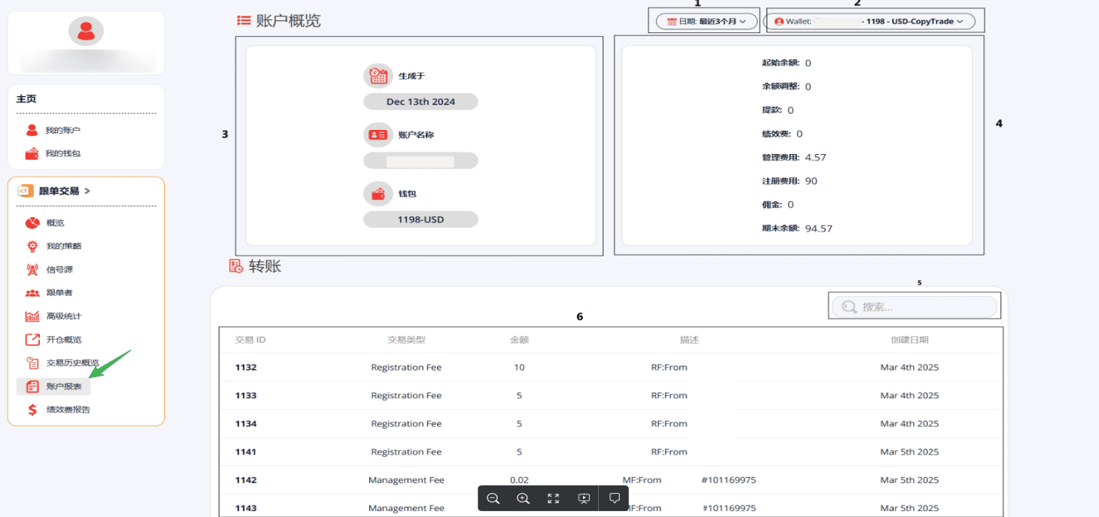Image resolution: width=1099 pixels, height=517 pixels.
Task: Click the 注册费用 value 90
Action: pos(811,181)
